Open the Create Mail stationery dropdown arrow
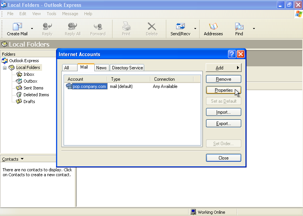Image resolution: width=303 pixels, height=216 pixels. [x=32, y=29]
